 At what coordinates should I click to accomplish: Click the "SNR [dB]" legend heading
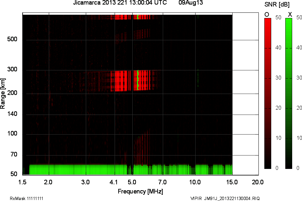(x=277, y=5)
